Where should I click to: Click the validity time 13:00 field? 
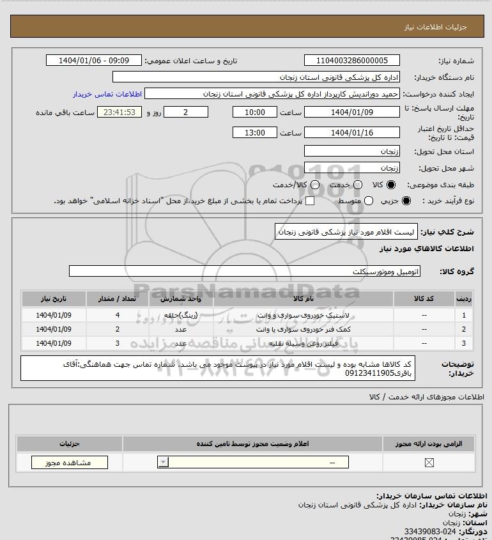[x=255, y=132]
